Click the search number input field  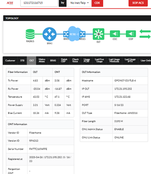(39, 3)
